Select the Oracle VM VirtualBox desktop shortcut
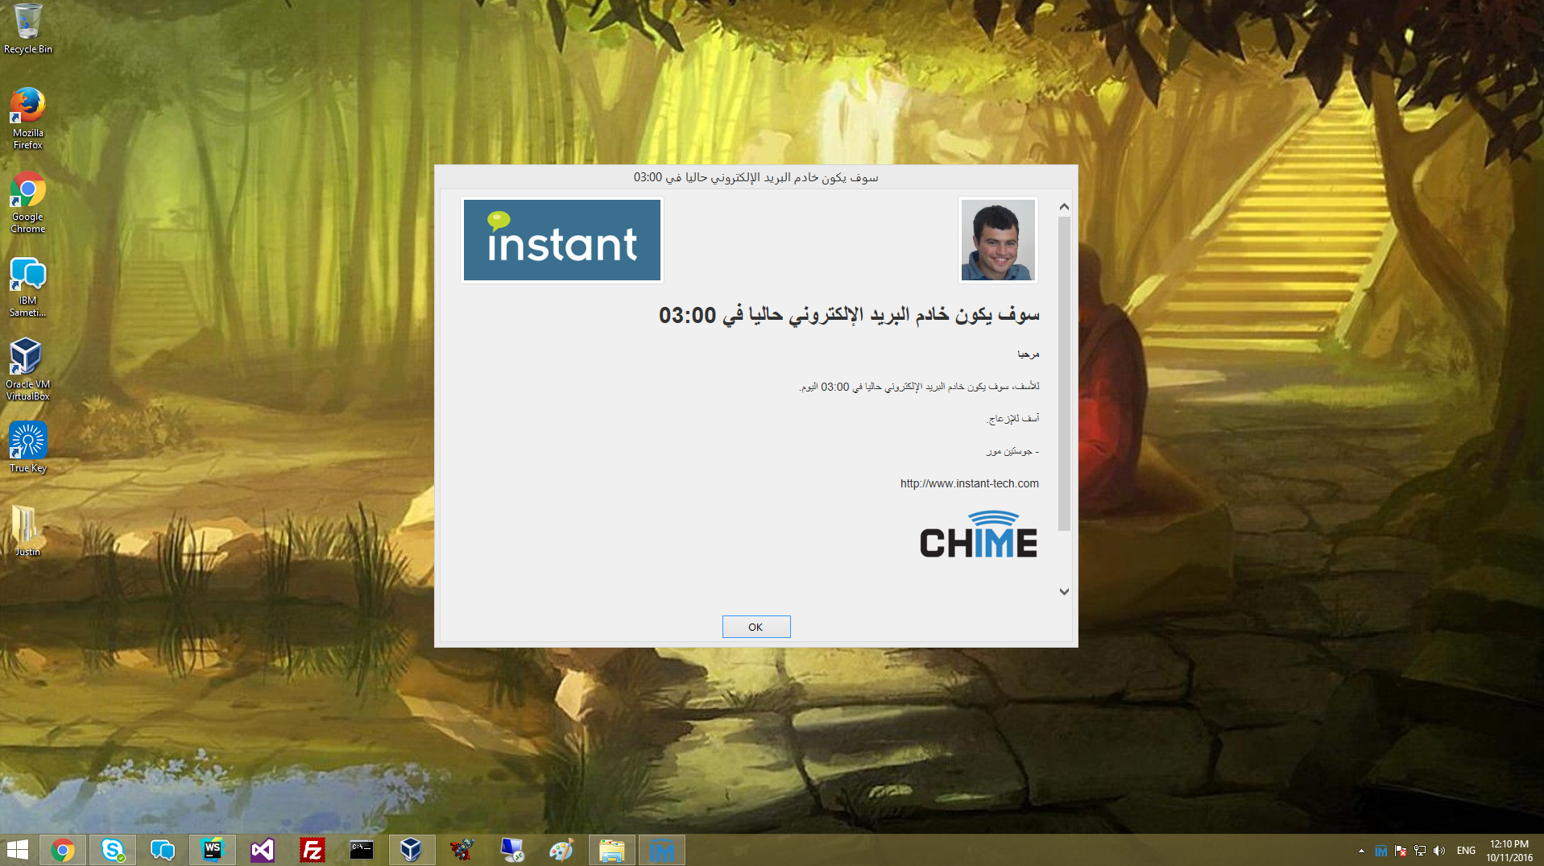The height and width of the screenshot is (866, 1544). pos(27,370)
